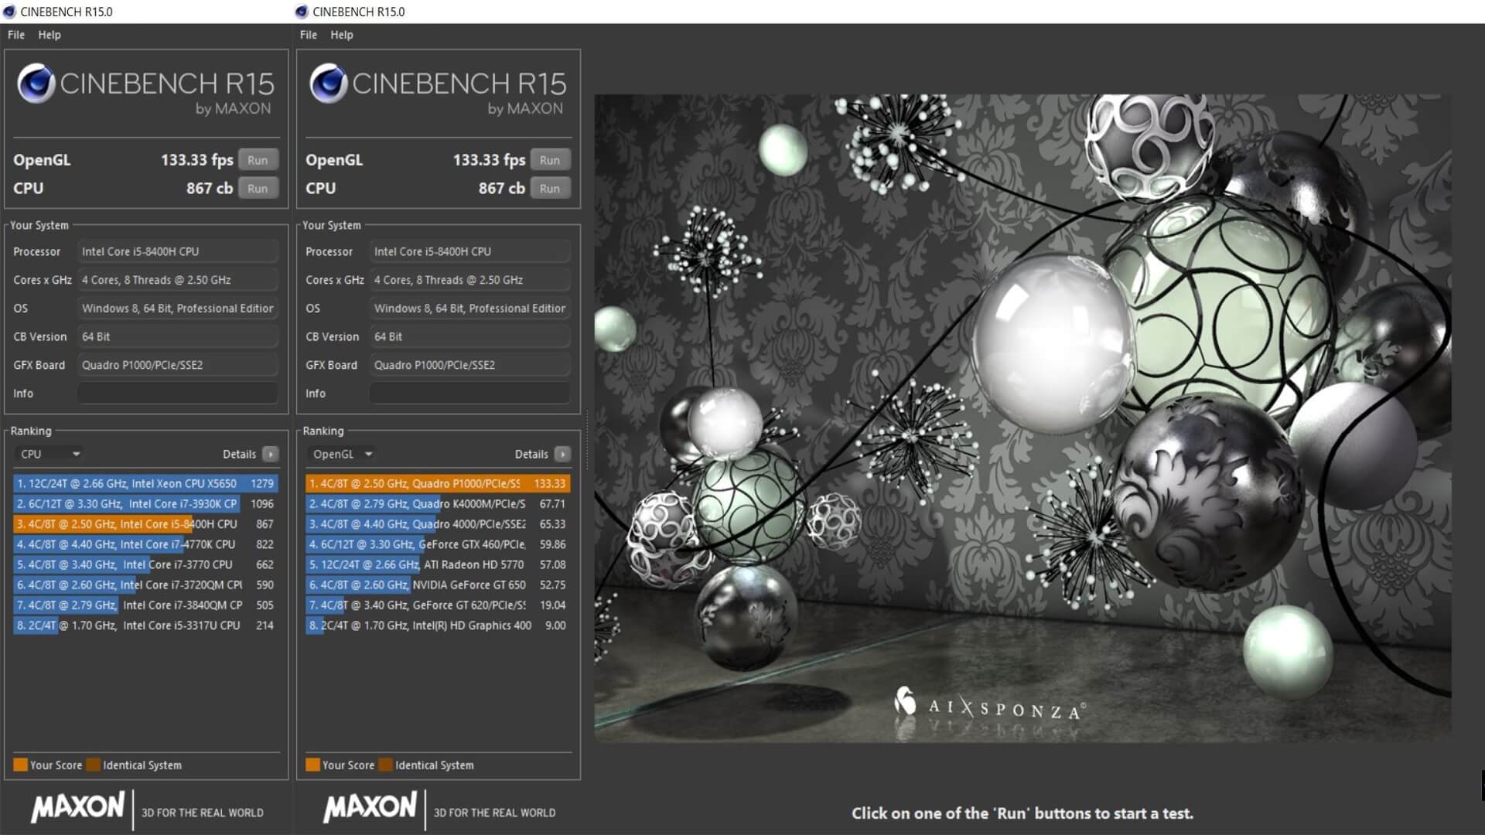Click the 133.33 fps OpenGL score in left window
The height and width of the screenshot is (835, 1485).
click(x=196, y=160)
